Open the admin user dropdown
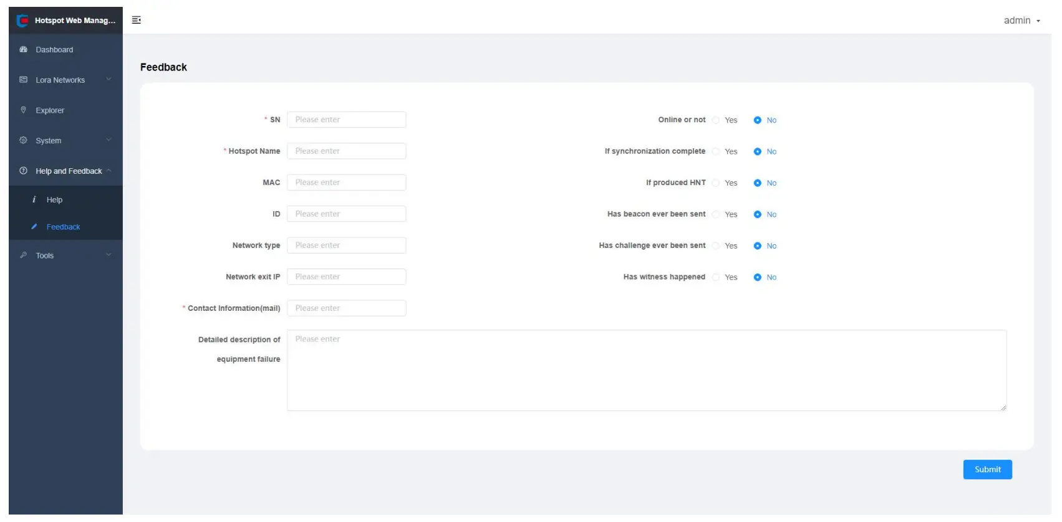The height and width of the screenshot is (522, 1062). pyautogui.click(x=1021, y=21)
